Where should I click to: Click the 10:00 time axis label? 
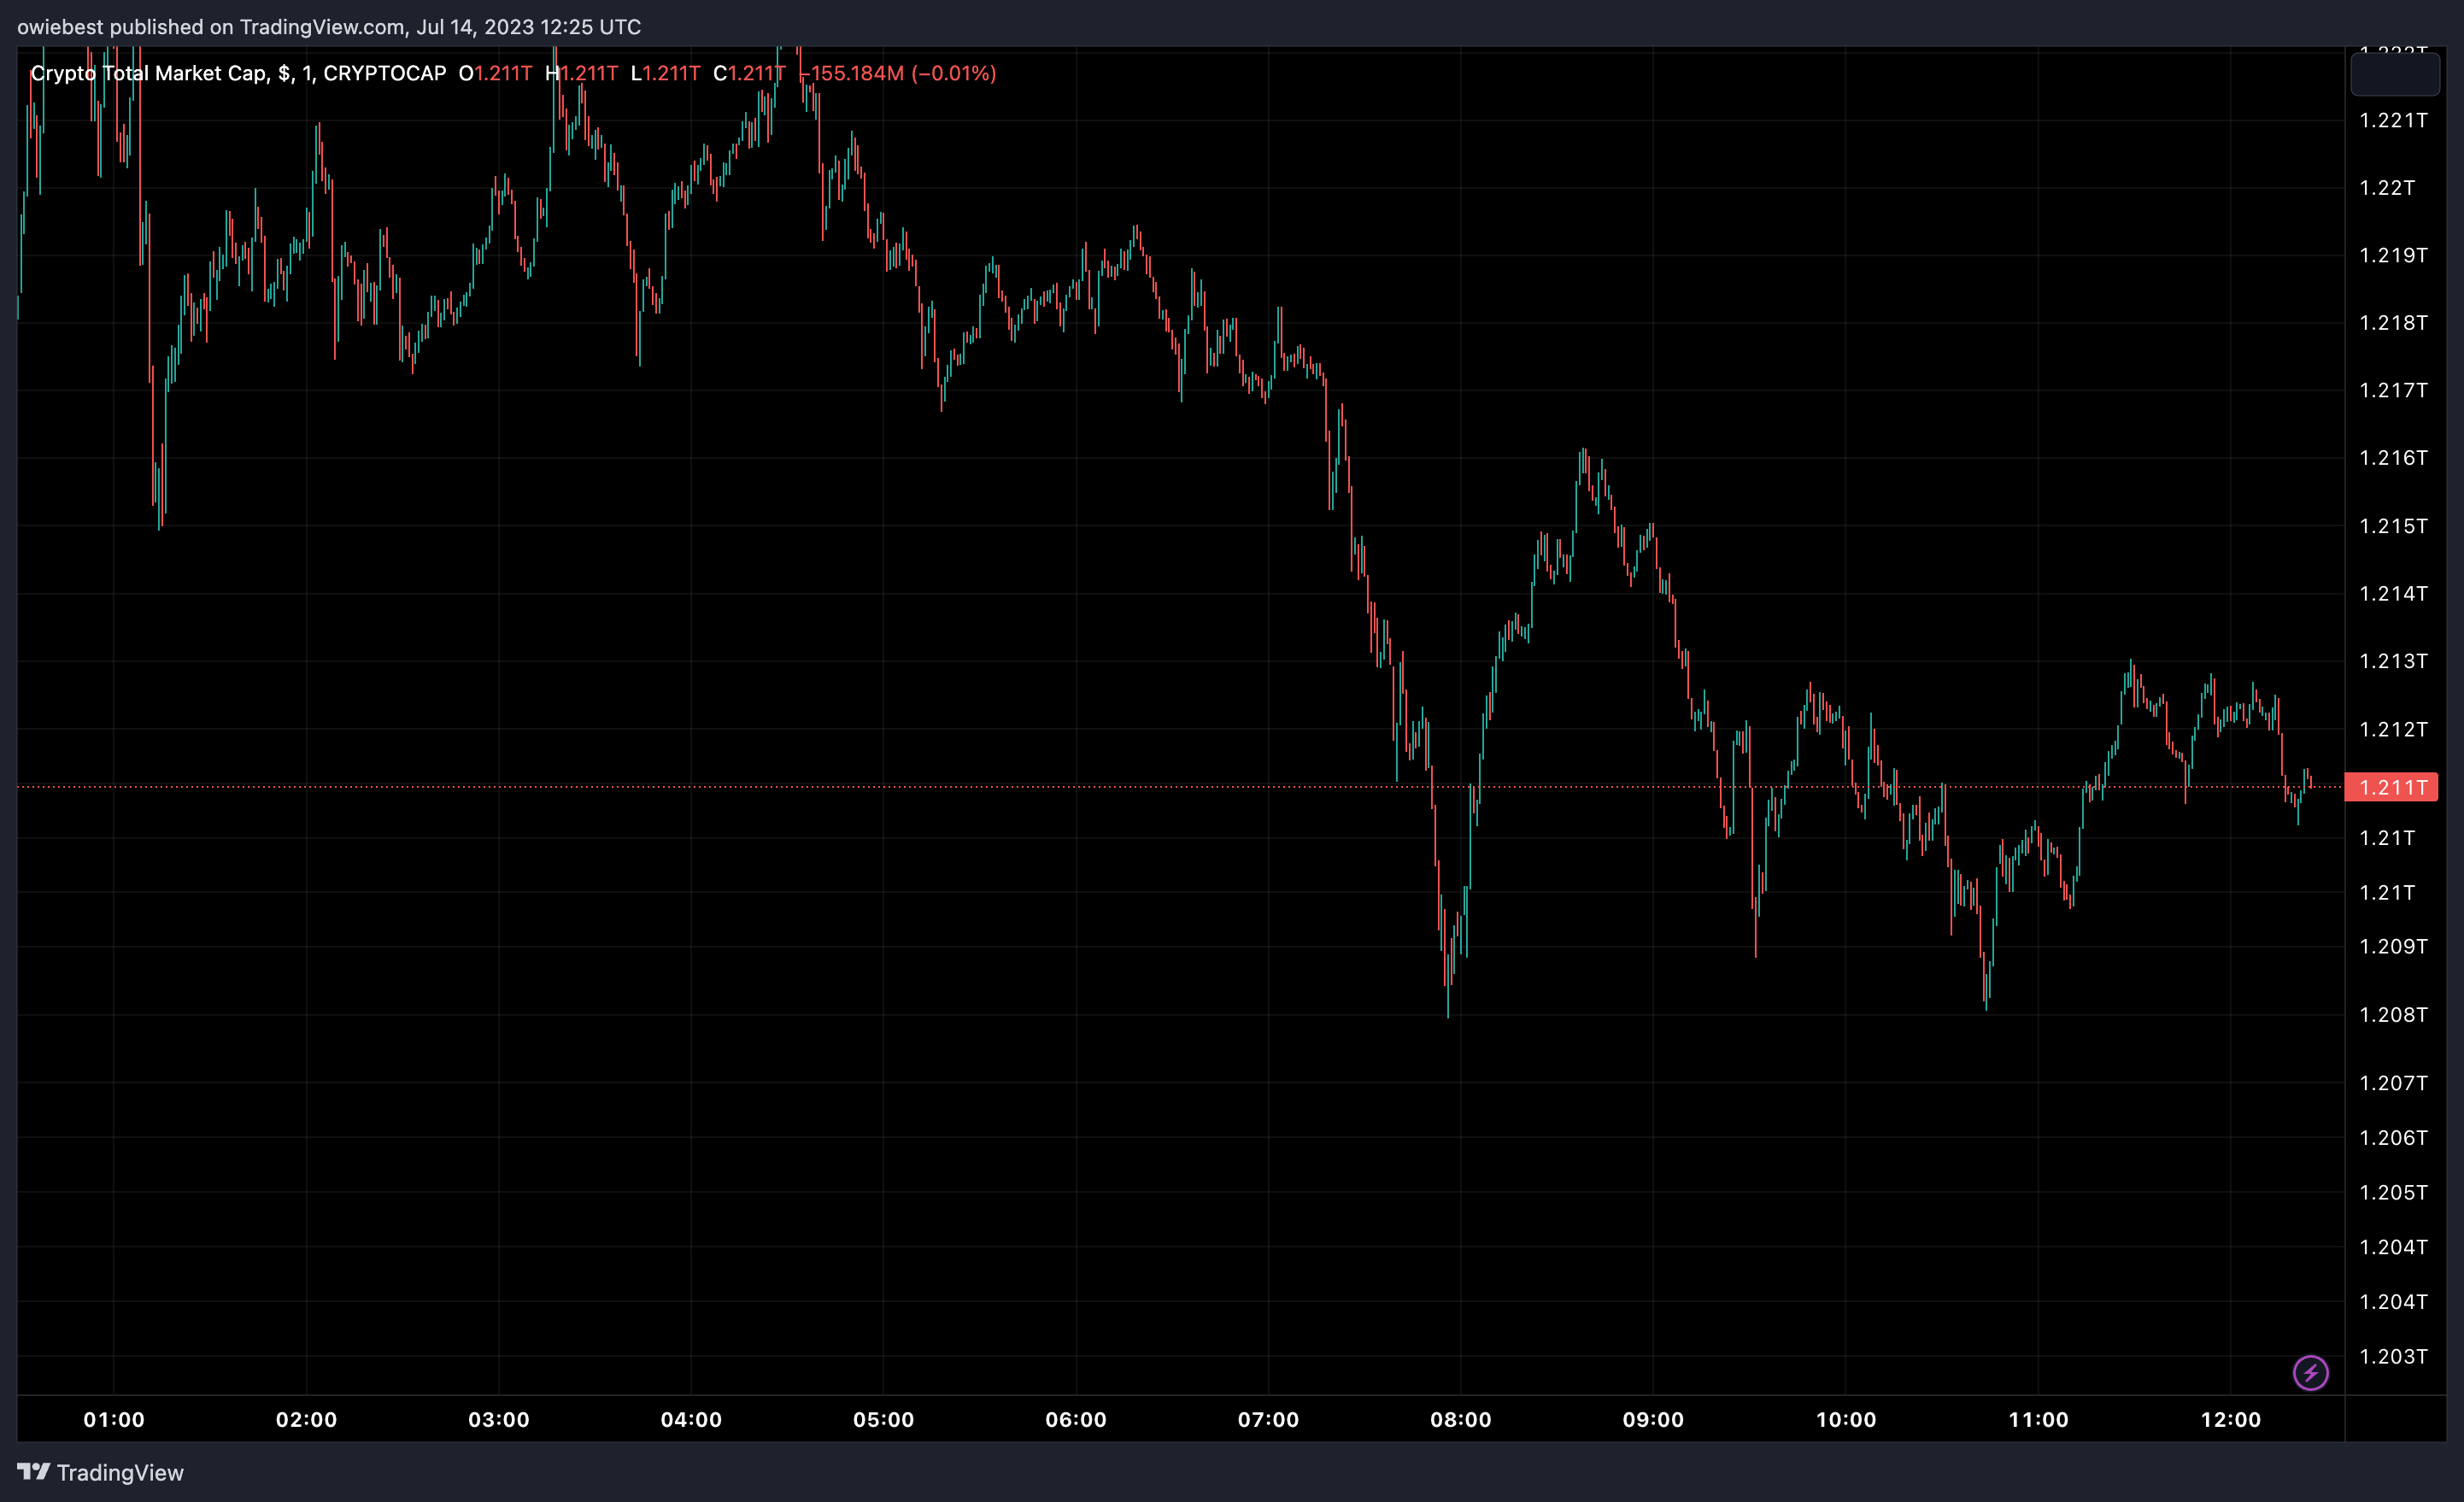(1846, 1419)
